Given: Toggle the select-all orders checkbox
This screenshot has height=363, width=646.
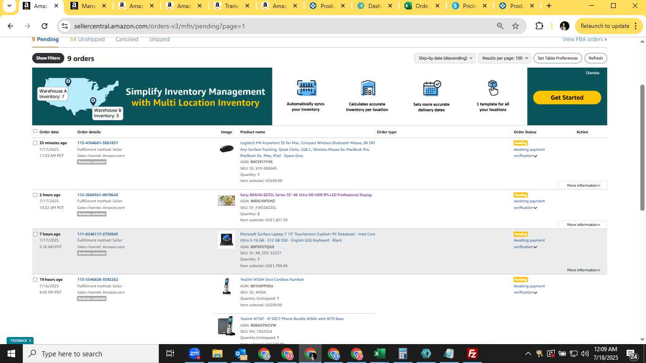Looking at the screenshot, I should coord(35,131).
